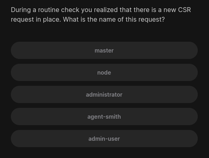Answer with the fourth choice, "agent-smith"
This screenshot has height=158, width=209.
coord(104,117)
